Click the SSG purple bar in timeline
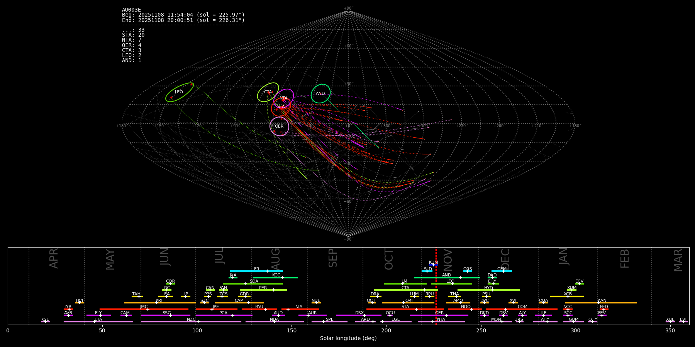Image resolution: width=695 pixels, height=347 pixels. point(166,315)
